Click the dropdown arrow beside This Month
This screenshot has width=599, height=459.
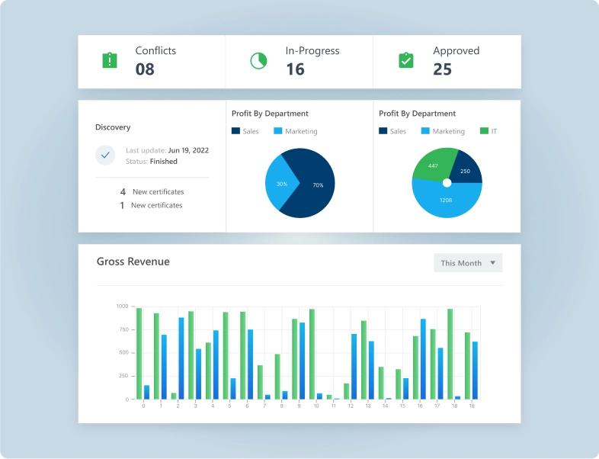[492, 263]
